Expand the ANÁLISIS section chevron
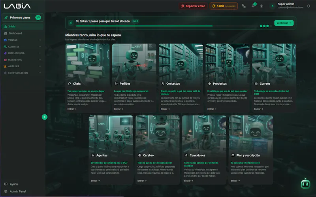316x197 pixels. coord(40,66)
